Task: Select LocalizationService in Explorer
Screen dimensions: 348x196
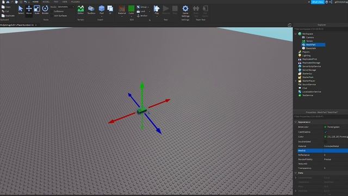Action: coord(312,92)
